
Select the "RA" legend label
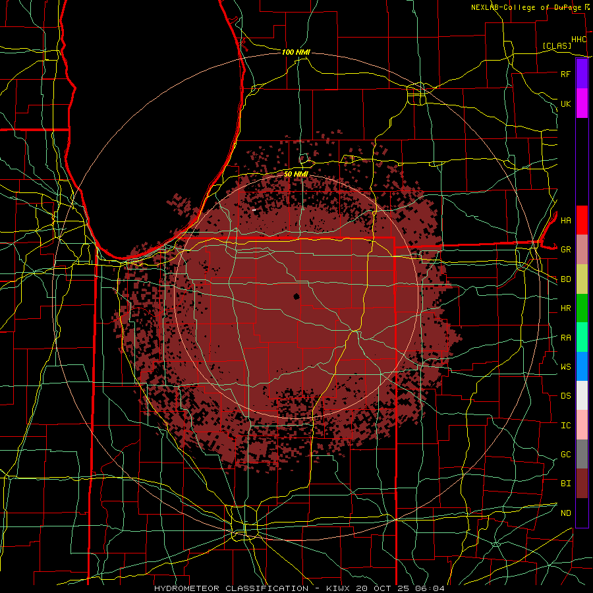pos(565,337)
